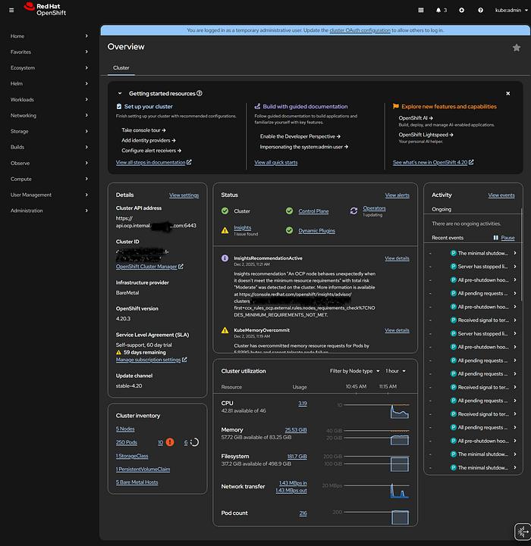Open the notifications bell
Image resolution: width=531 pixels, height=546 pixels.
coord(439,11)
